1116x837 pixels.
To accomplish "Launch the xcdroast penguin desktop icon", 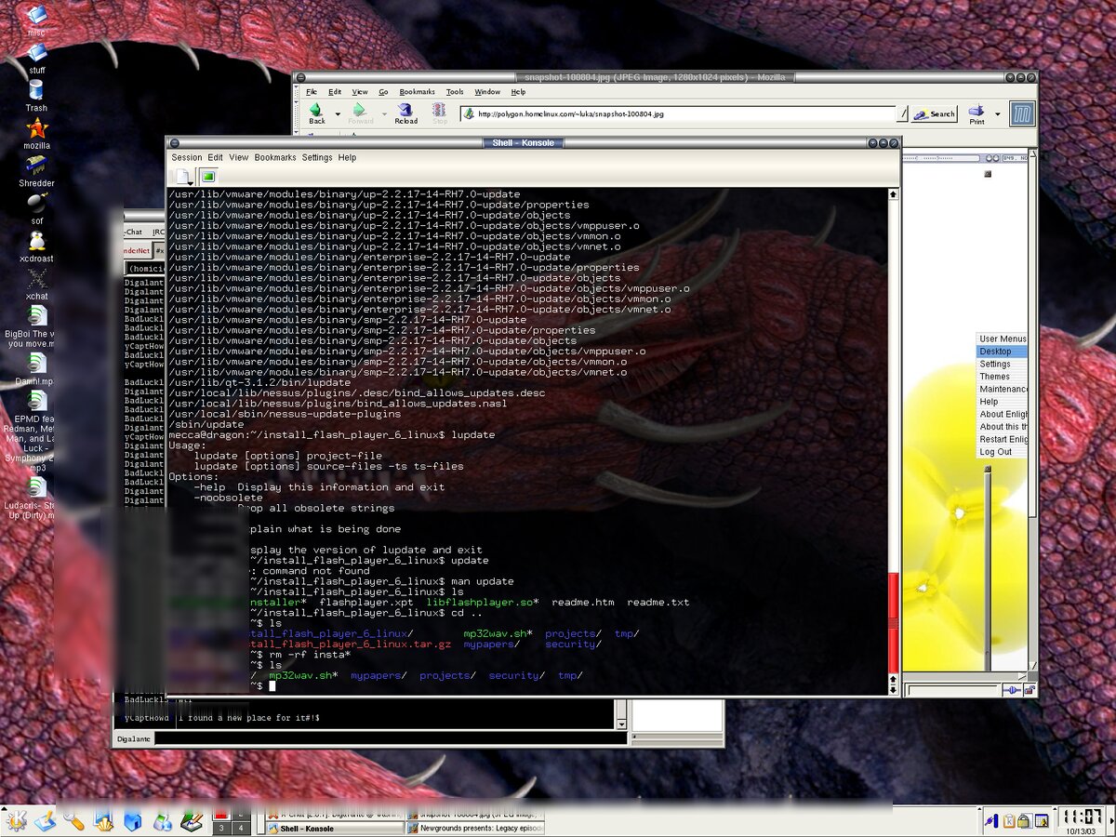I will tap(36, 241).
